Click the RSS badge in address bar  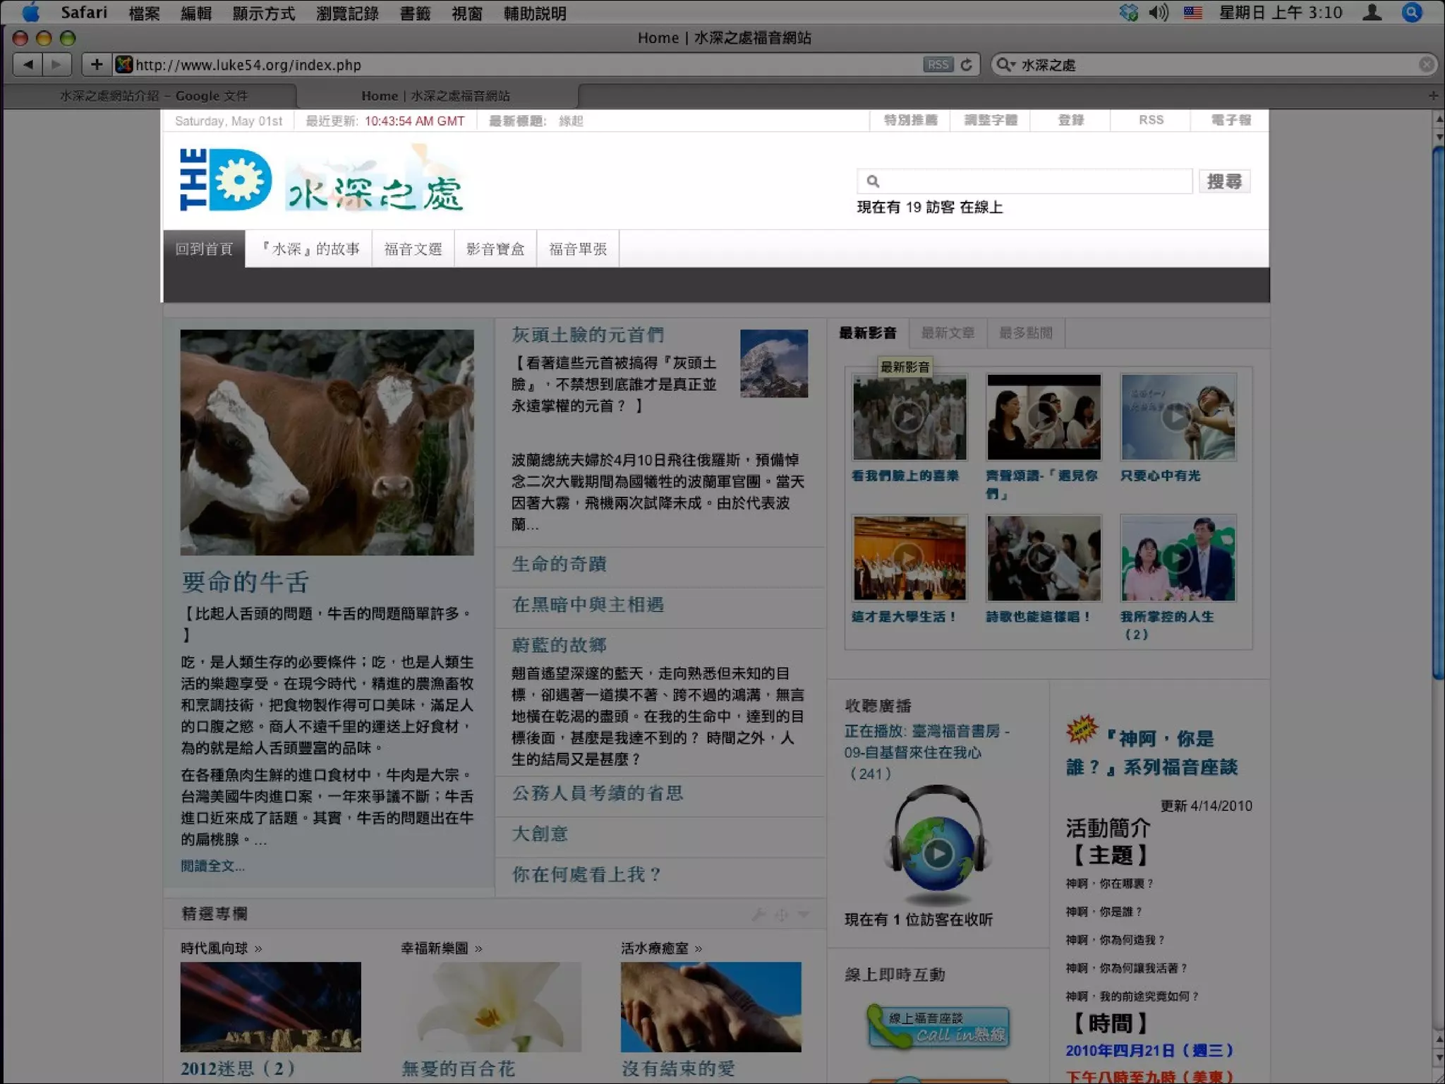(938, 65)
